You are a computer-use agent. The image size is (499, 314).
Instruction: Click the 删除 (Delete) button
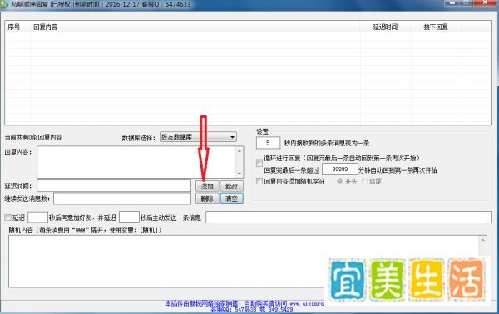pyautogui.click(x=207, y=199)
